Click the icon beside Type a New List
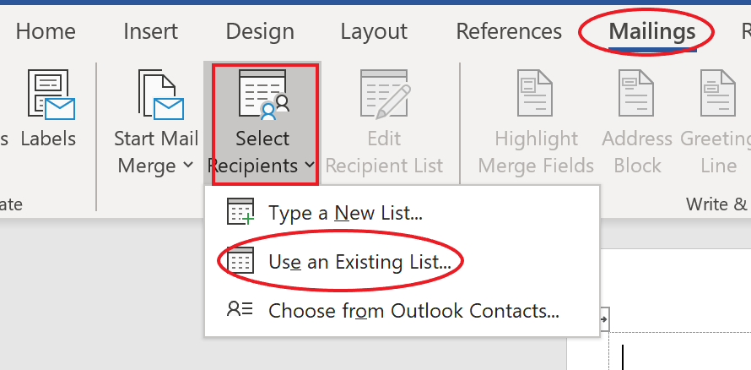 coord(240,212)
